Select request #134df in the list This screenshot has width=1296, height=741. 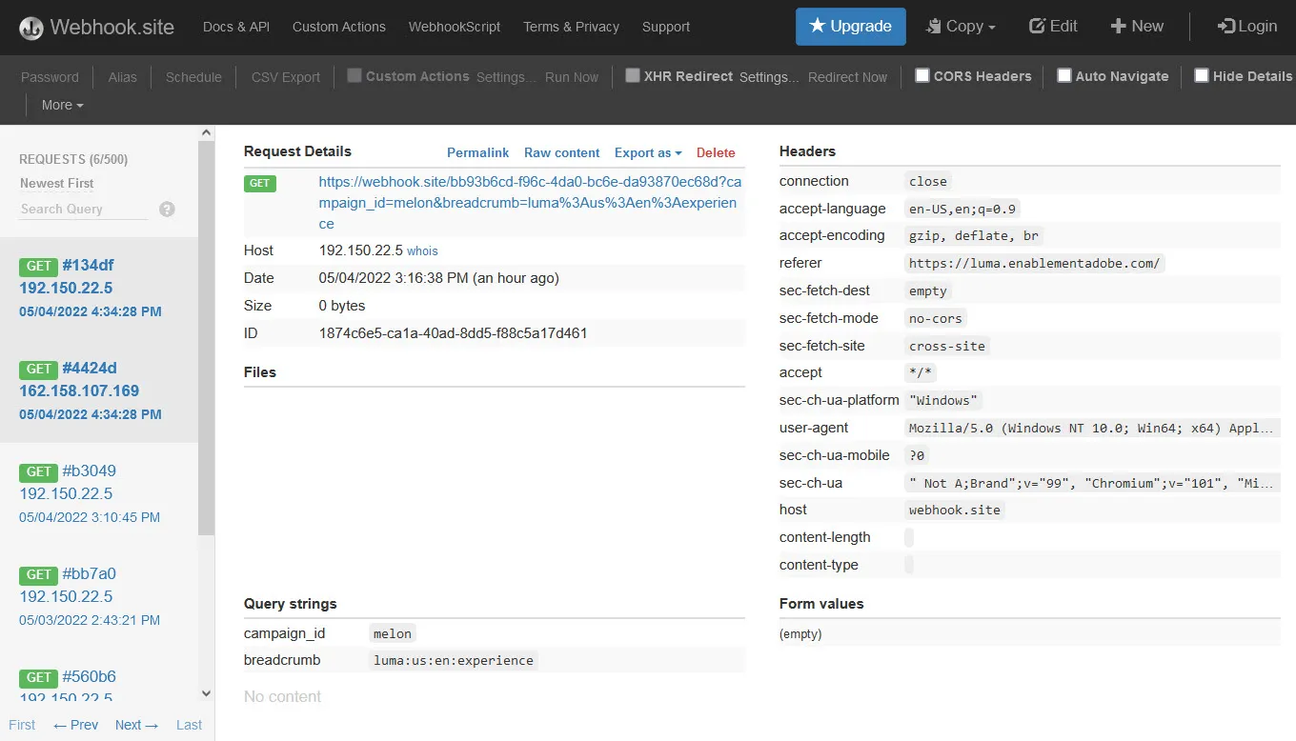point(99,288)
